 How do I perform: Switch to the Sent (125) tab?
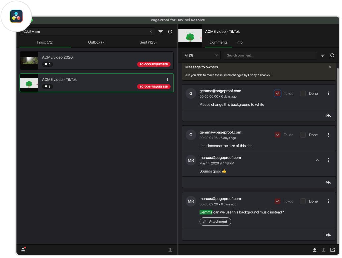(148, 42)
